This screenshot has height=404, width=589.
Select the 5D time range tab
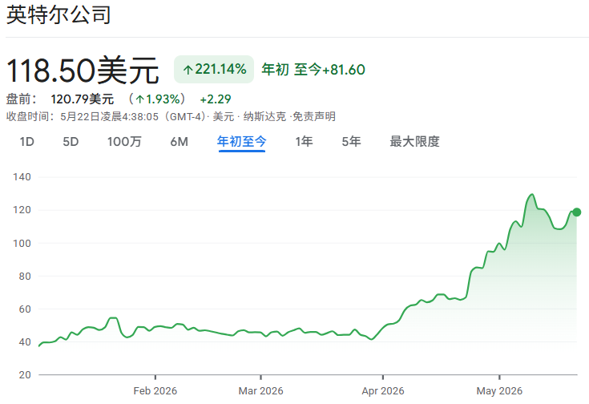71,142
